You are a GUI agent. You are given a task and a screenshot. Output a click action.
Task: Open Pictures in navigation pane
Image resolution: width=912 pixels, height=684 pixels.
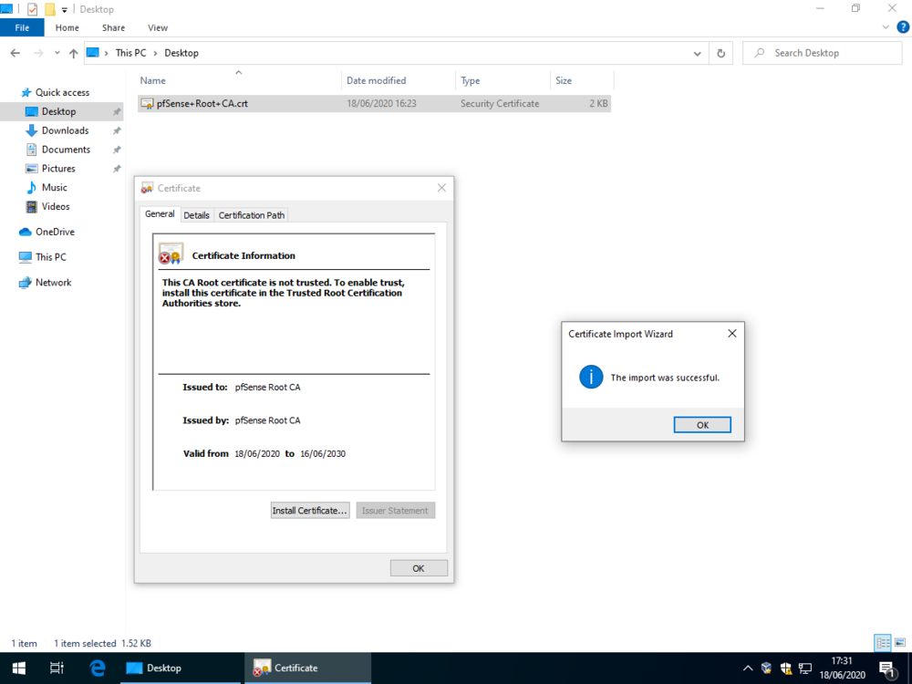click(58, 169)
